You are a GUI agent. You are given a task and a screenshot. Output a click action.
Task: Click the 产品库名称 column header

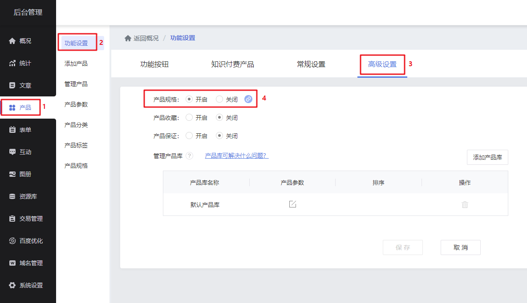pyautogui.click(x=204, y=183)
